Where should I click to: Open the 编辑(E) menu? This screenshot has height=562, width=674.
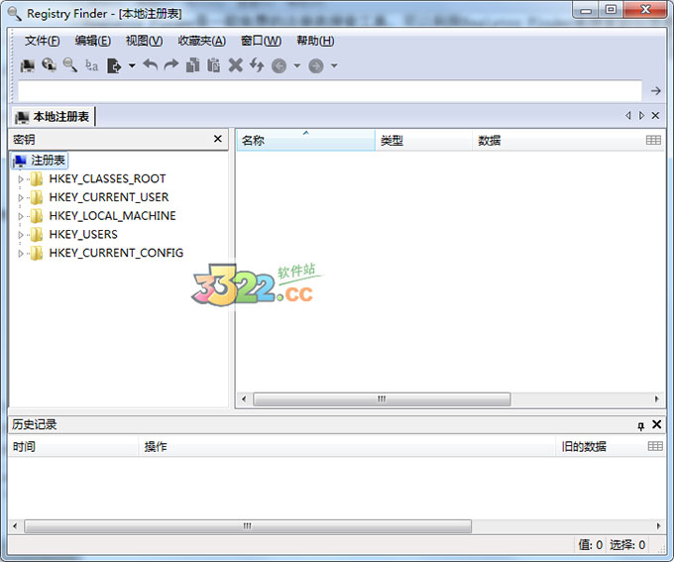tap(93, 41)
